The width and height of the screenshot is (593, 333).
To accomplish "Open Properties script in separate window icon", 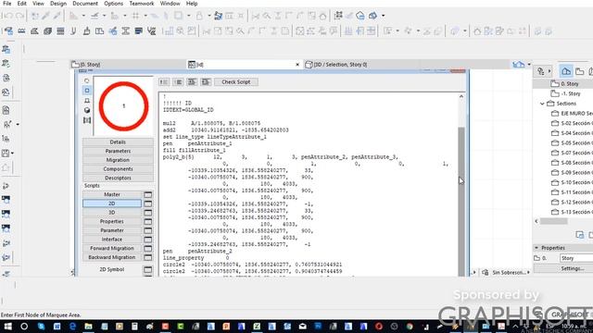I will [x=148, y=222].
